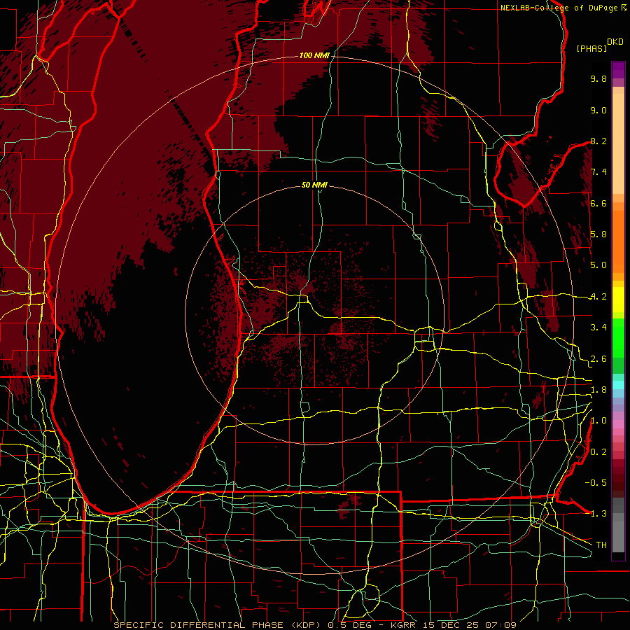
Task: Click the 2.6 value on the legend
Action: [x=598, y=359]
